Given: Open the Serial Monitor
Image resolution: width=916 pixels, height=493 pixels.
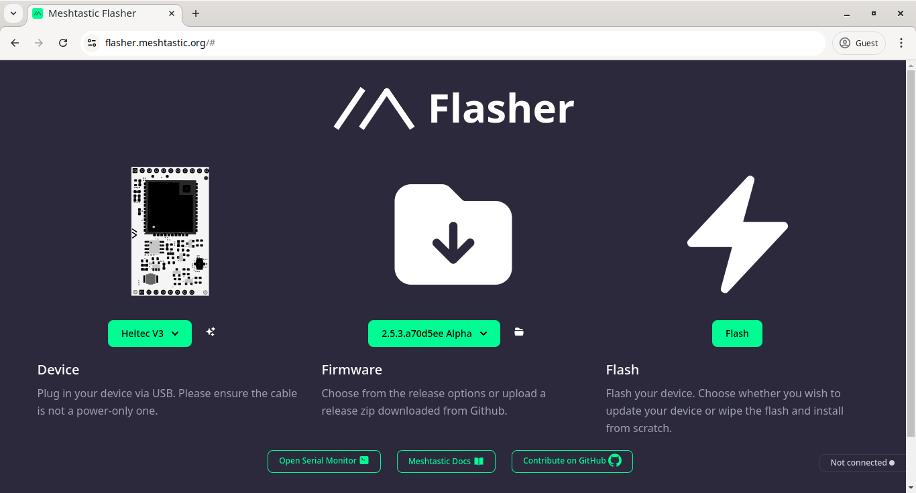Looking at the screenshot, I should coord(324,461).
